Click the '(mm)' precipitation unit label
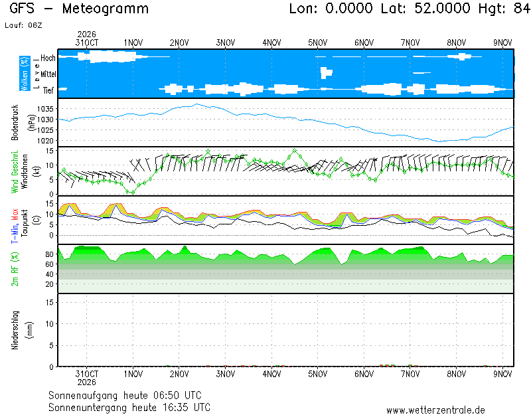 [x=30, y=330]
